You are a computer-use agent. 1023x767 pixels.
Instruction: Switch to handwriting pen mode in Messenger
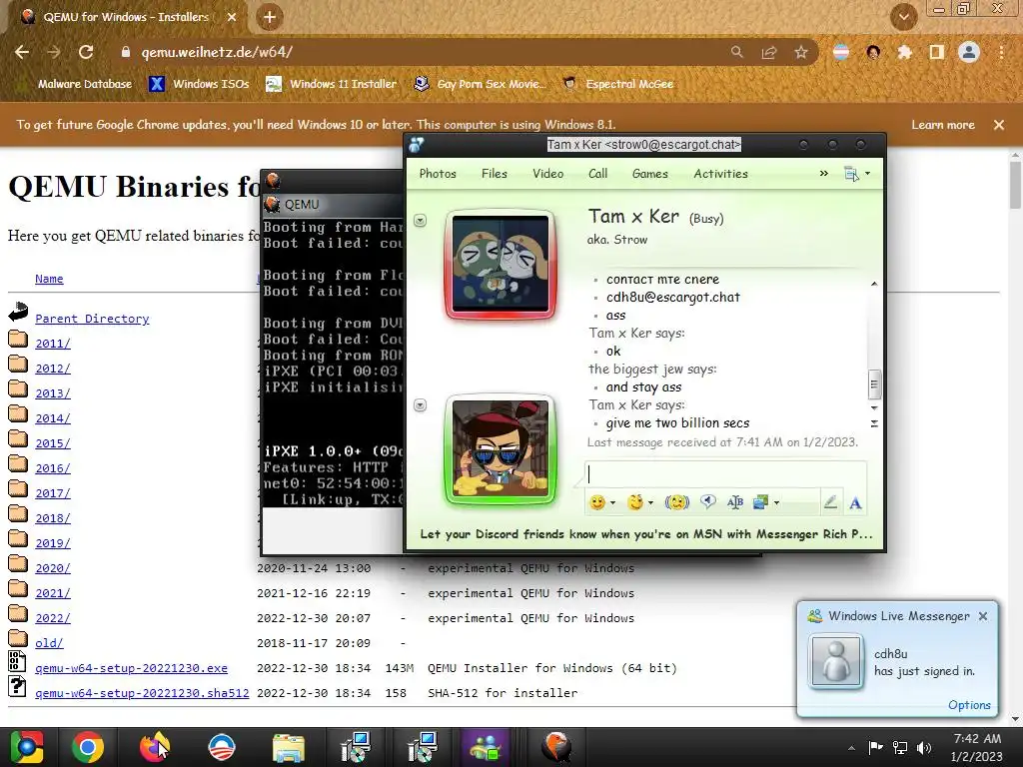(830, 502)
